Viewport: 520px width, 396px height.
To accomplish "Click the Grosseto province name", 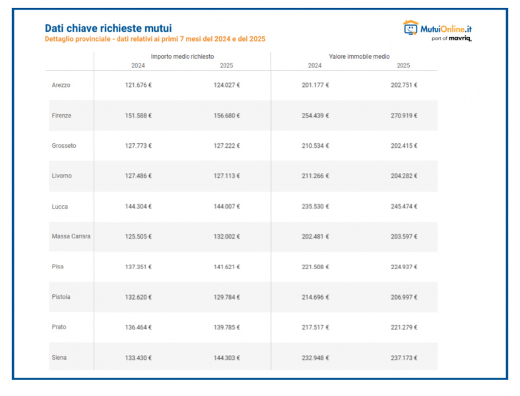I will tap(64, 146).
